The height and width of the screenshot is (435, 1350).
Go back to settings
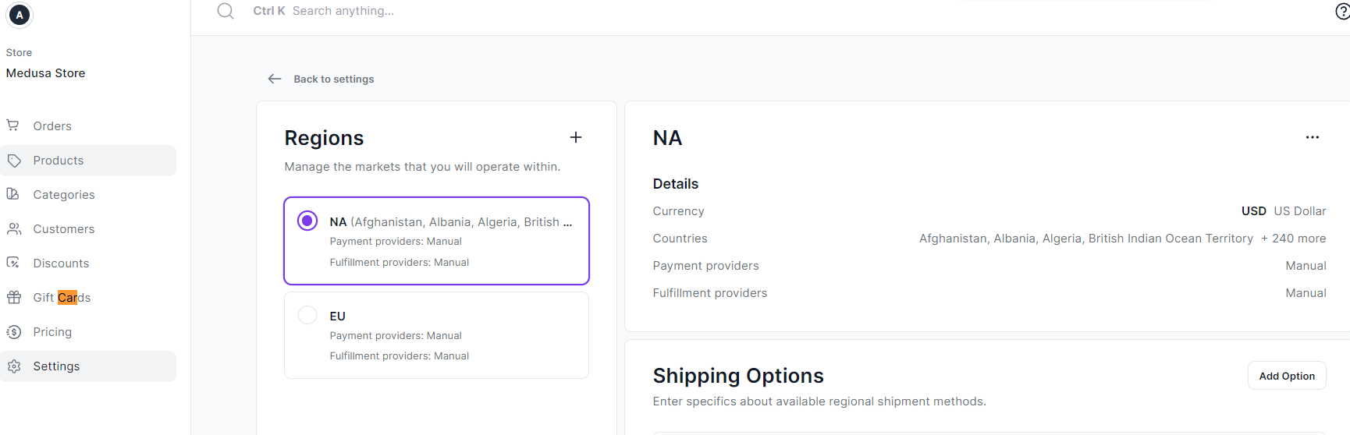click(x=333, y=79)
